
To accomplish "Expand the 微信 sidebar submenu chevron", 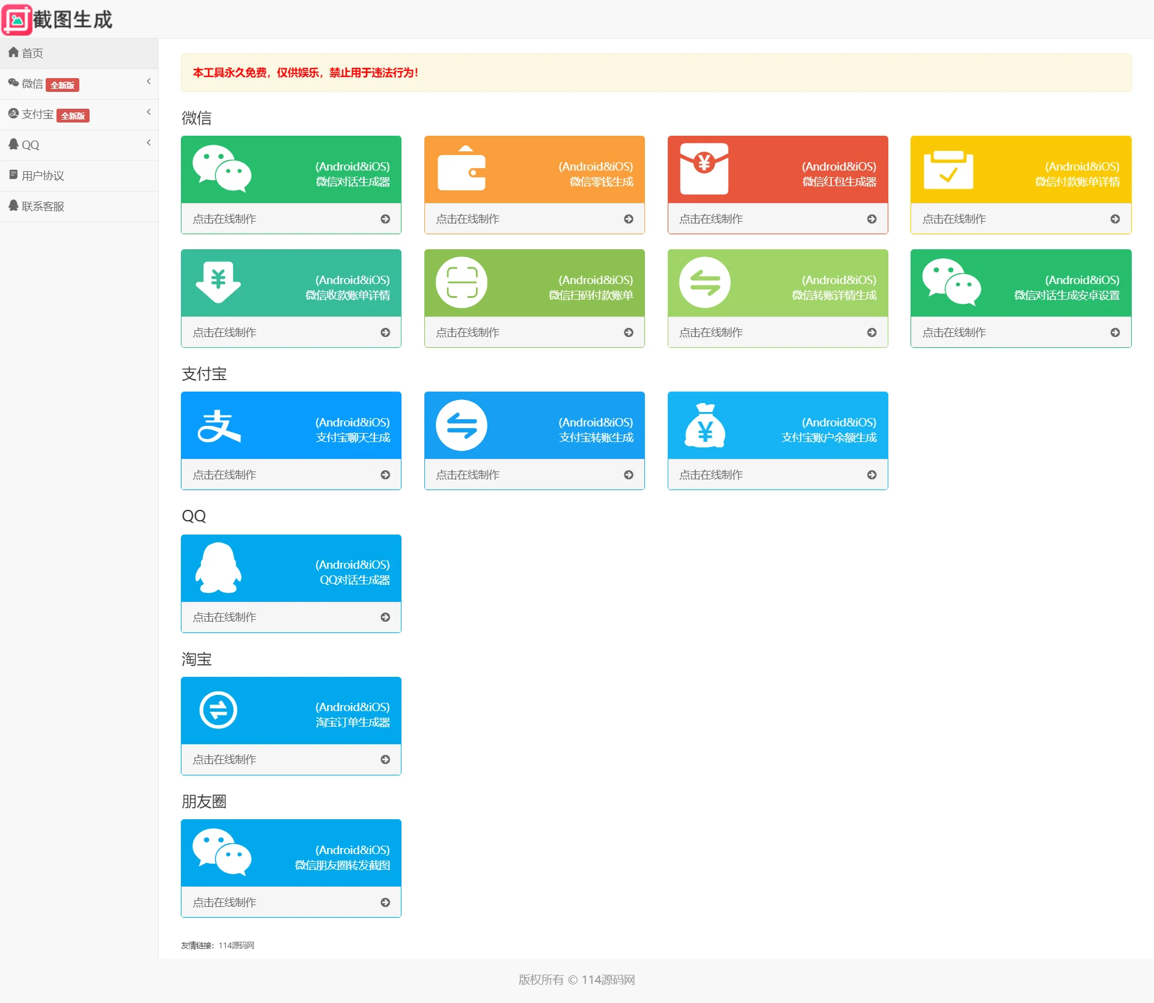I will [148, 82].
